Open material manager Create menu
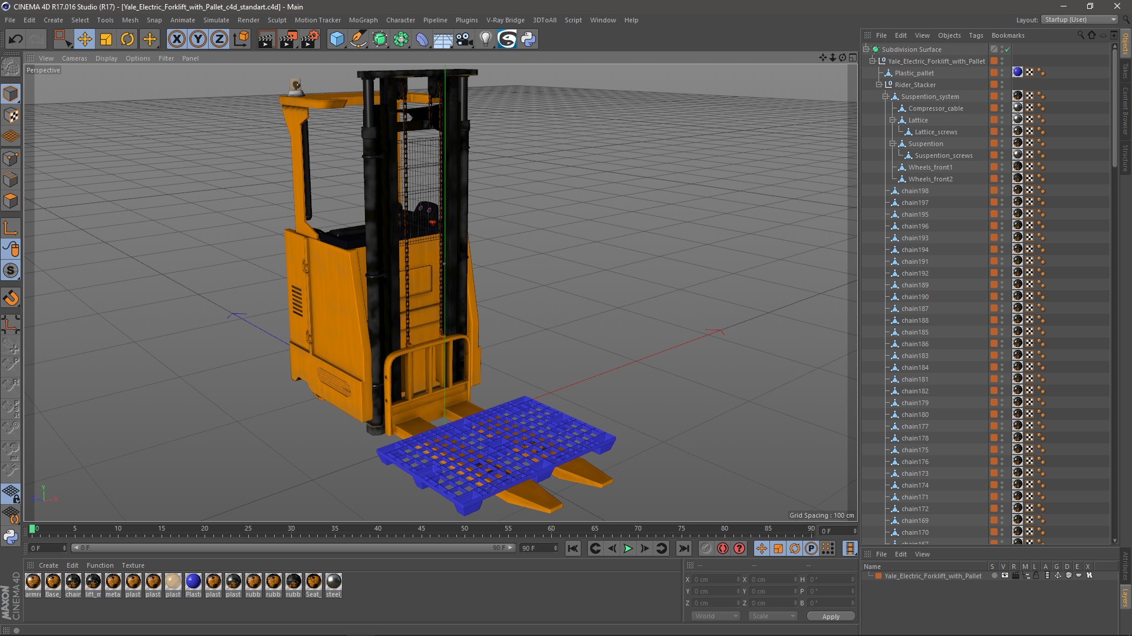1132x636 pixels. click(48, 565)
